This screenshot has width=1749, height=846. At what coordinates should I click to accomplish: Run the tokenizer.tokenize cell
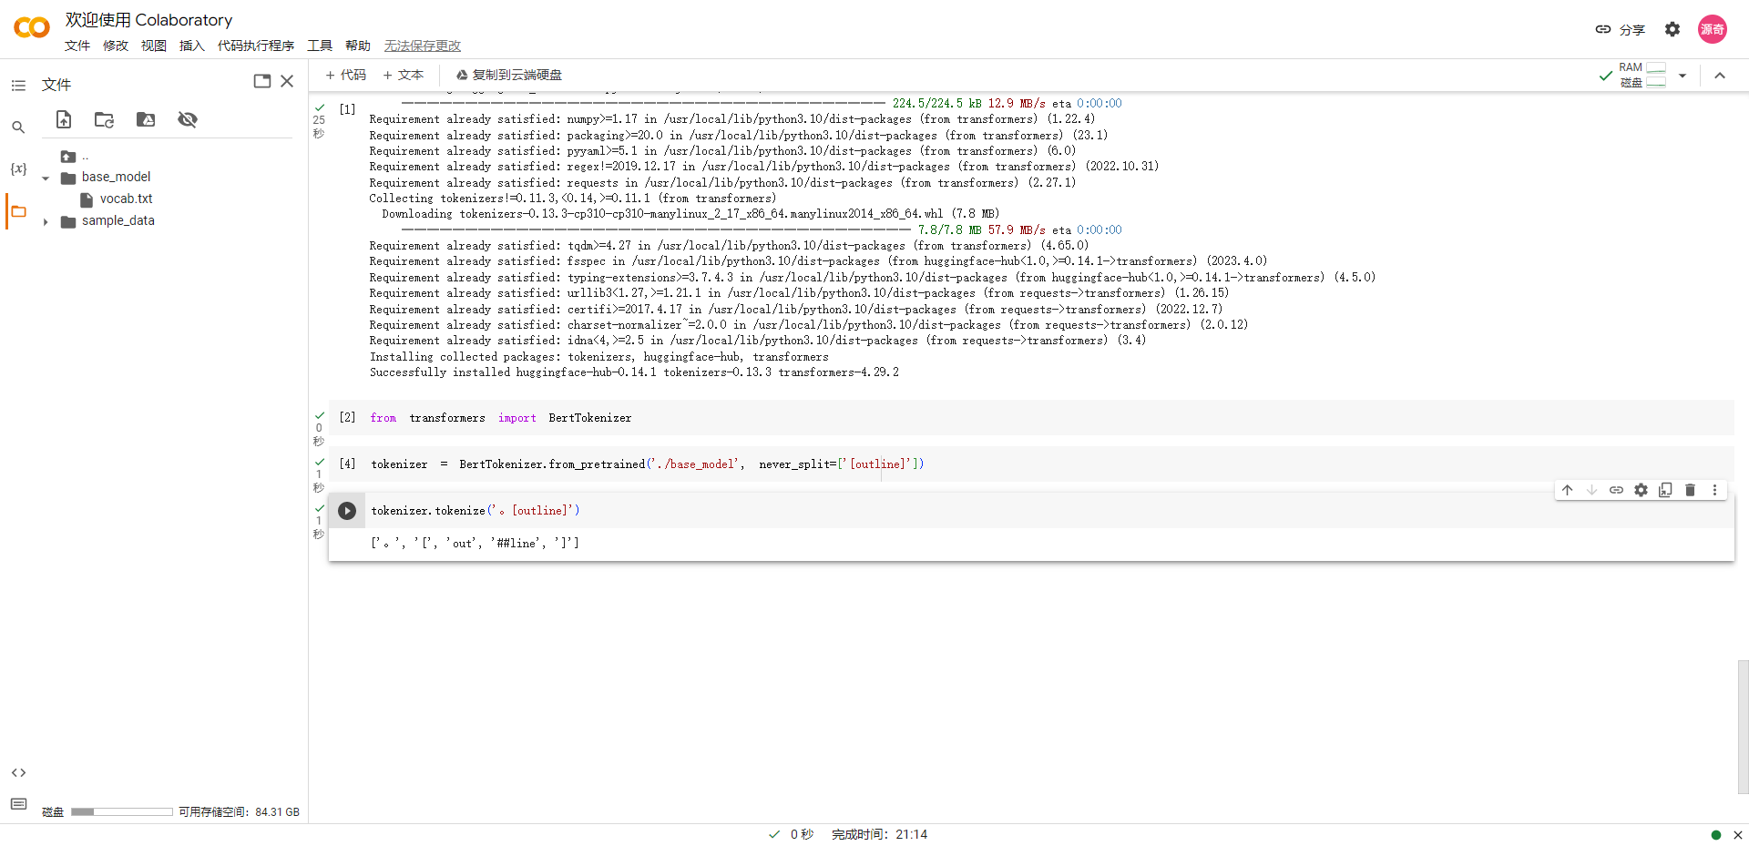347,511
